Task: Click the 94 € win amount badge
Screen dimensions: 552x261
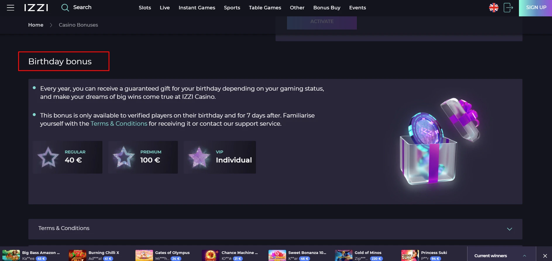Action: point(435,259)
